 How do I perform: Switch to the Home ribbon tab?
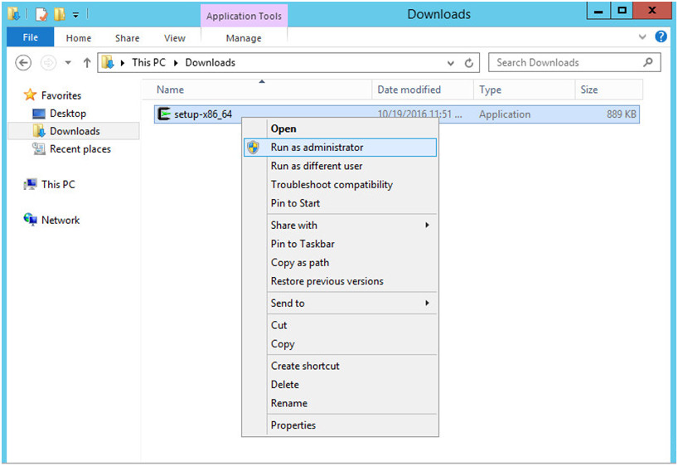[x=79, y=38]
